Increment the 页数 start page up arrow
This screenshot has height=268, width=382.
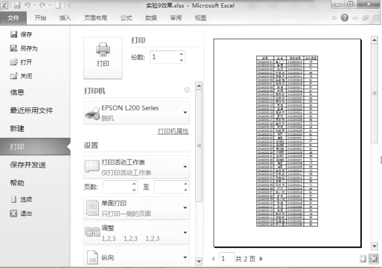point(134,184)
